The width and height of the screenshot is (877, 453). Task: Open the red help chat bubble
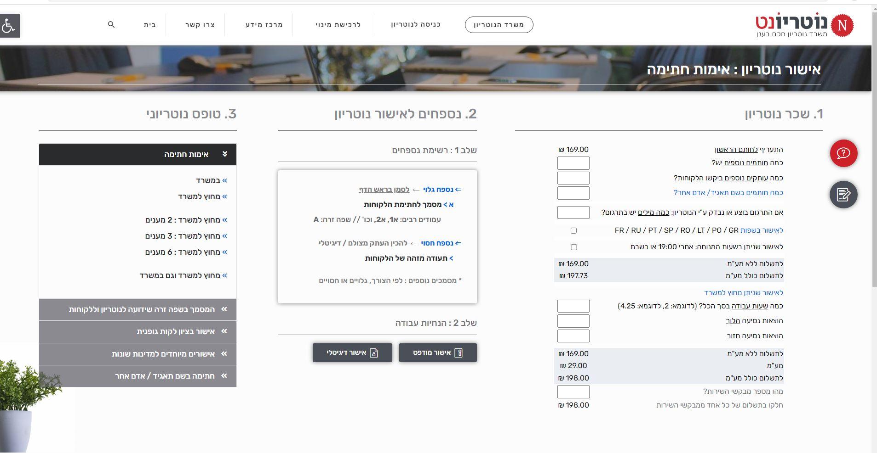[843, 153]
